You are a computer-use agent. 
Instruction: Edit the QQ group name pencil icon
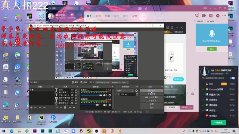coord(146,9)
